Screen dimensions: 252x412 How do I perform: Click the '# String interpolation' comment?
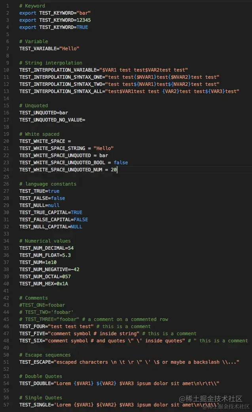point(51,63)
